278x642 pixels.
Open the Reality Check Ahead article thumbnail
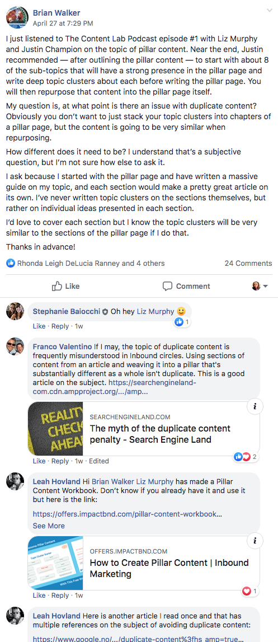pyautogui.click(x=55, y=429)
